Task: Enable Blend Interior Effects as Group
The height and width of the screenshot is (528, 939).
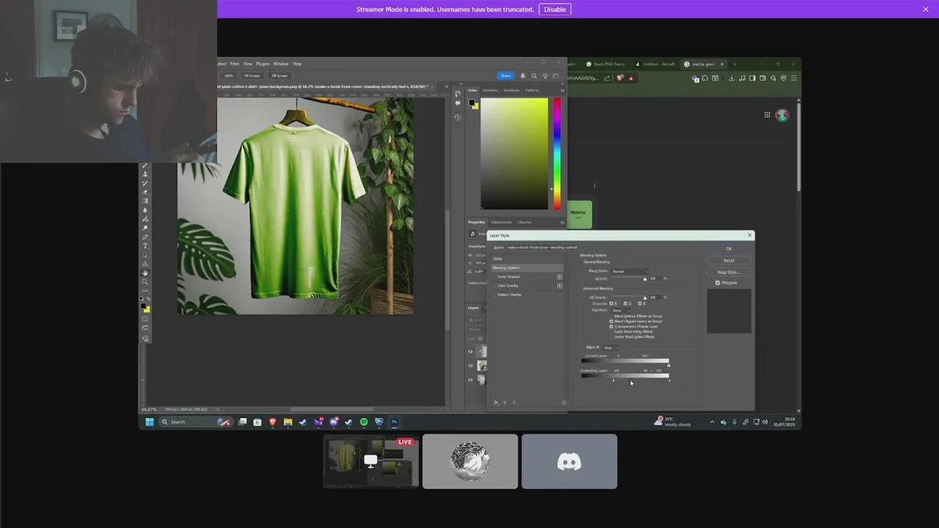Action: pyautogui.click(x=611, y=316)
